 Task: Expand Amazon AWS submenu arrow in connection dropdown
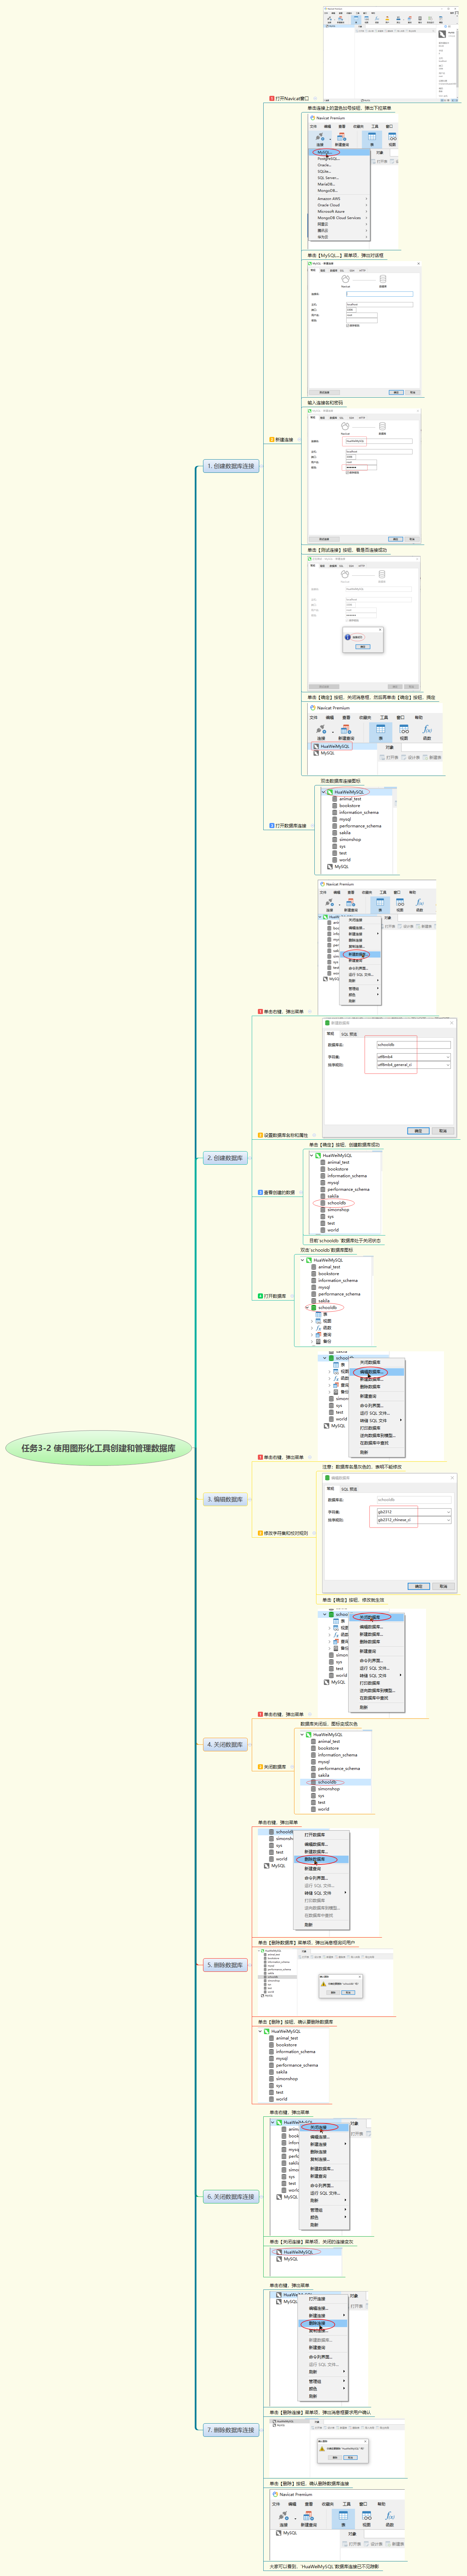click(366, 199)
